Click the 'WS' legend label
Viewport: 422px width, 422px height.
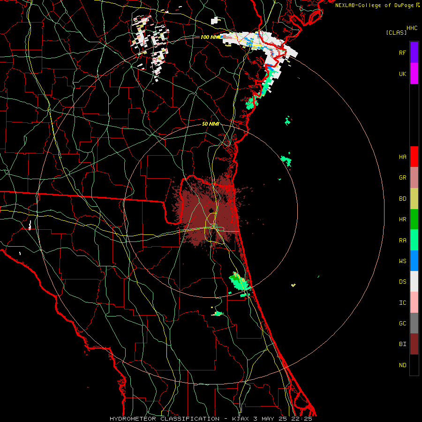(402, 261)
